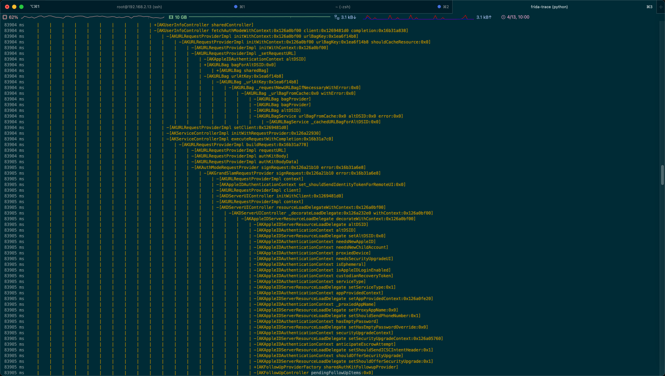Screen dimensions: 665x376
Task: Click the setClient:0x1269481d0 line
Action: click(227, 128)
